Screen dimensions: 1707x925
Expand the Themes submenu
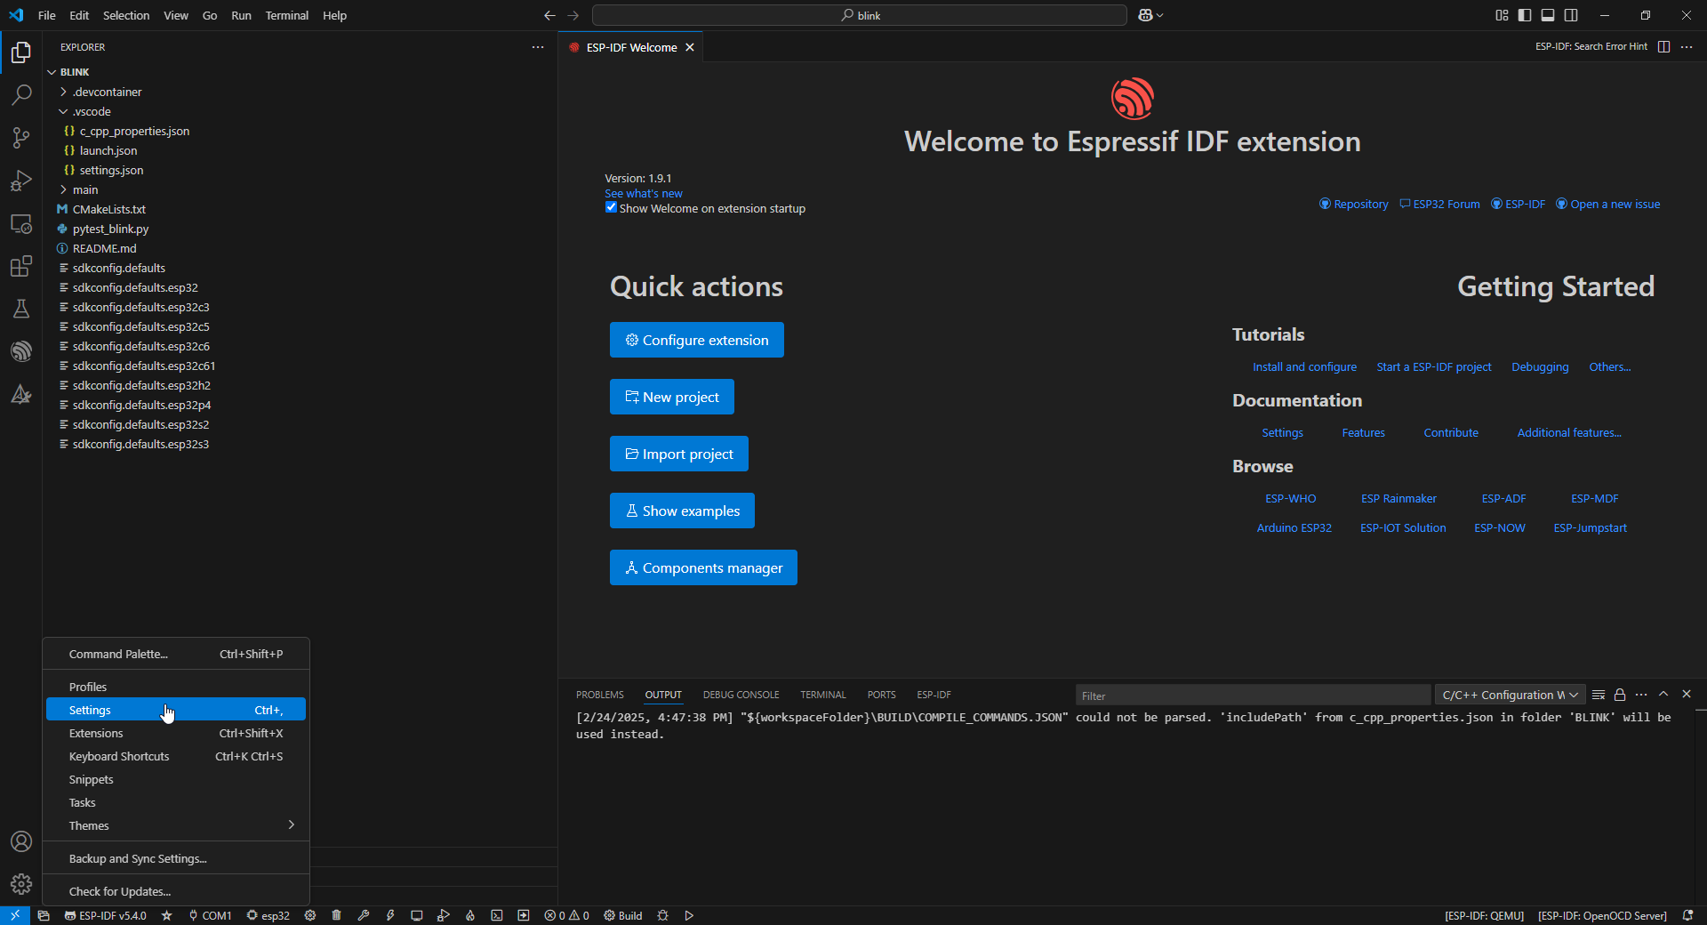[x=176, y=825]
